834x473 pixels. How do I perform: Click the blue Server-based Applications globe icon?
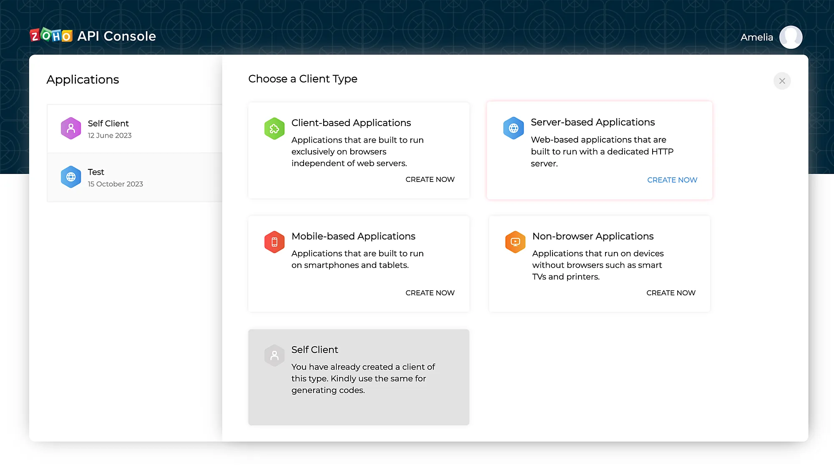pos(514,128)
